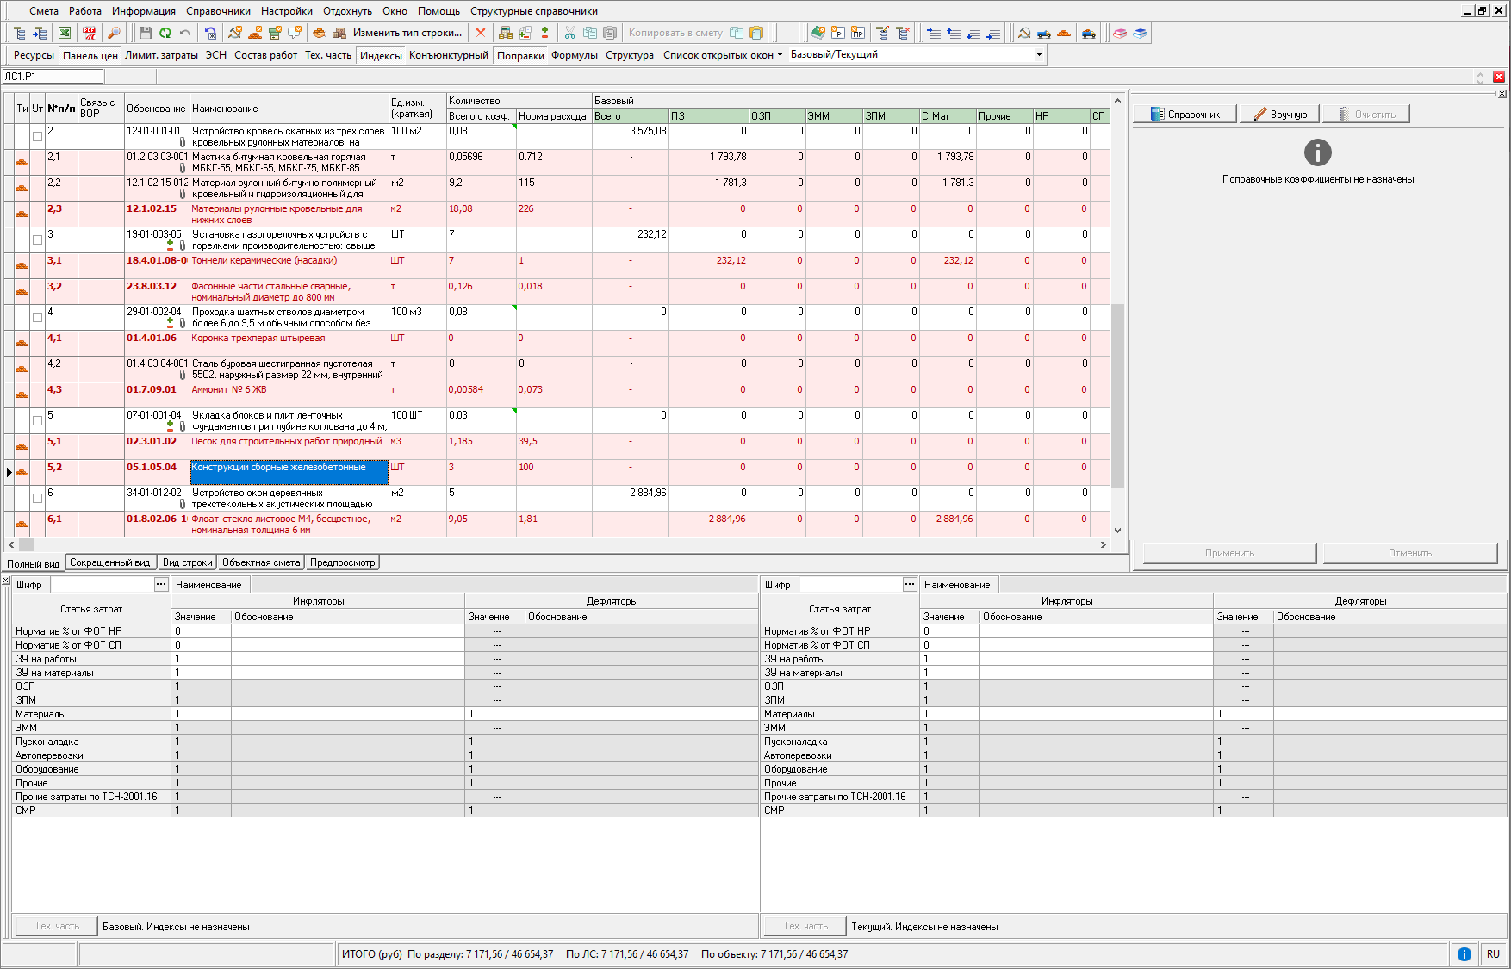Image resolution: width=1511 pixels, height=969 pixels.
Task: Open the left 'Шифр' ellipsis picker
Action: click(160, 584)
